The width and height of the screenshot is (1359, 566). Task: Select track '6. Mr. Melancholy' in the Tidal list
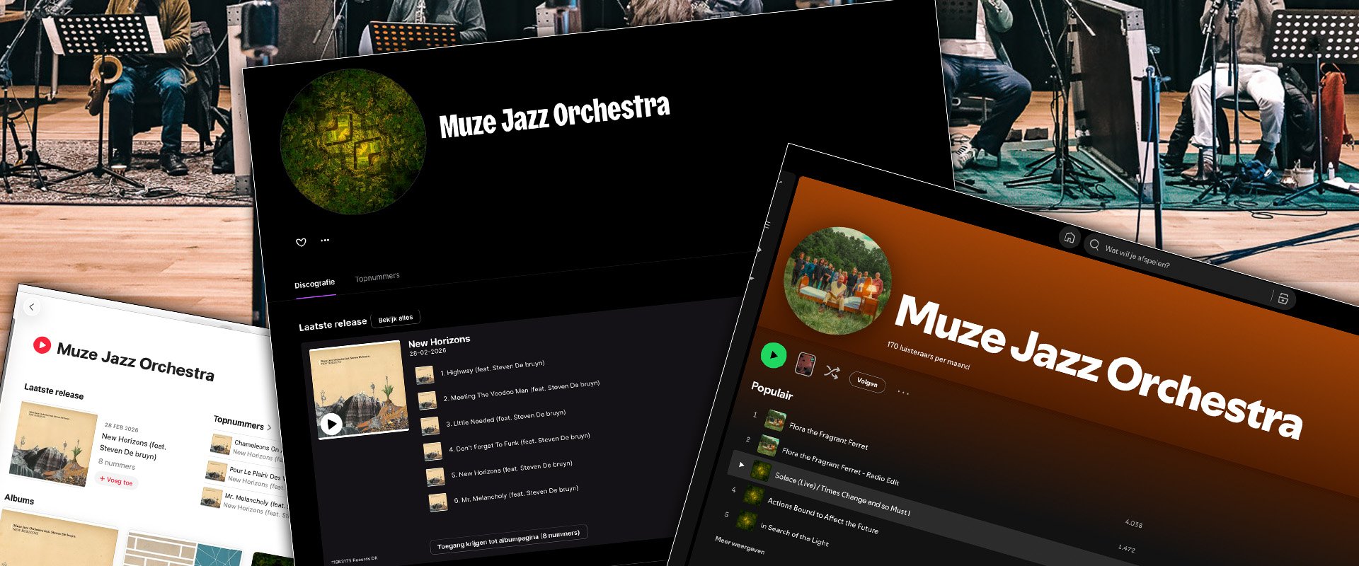tap(516, 494)
